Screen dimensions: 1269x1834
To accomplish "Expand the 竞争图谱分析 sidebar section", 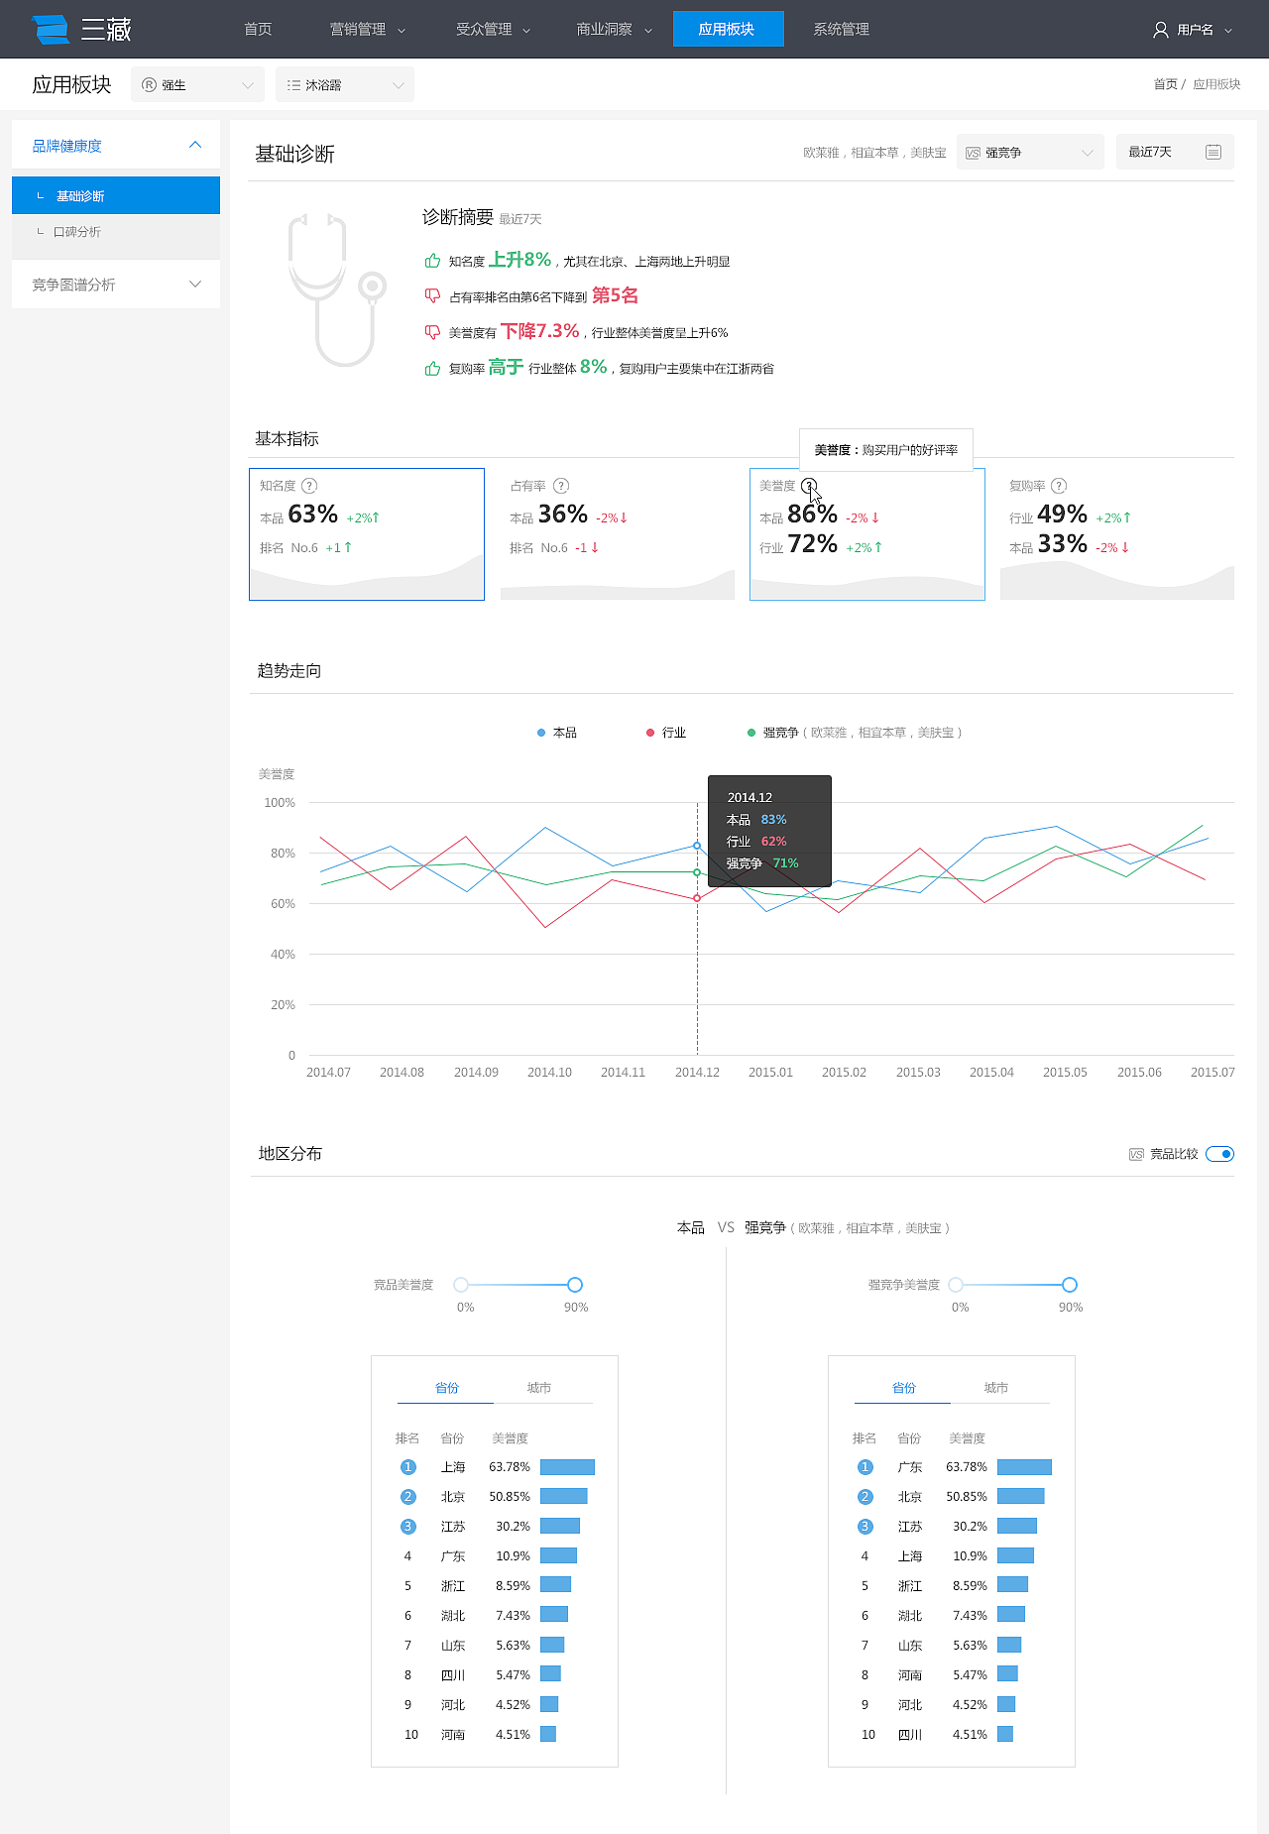I will point(116,285).
